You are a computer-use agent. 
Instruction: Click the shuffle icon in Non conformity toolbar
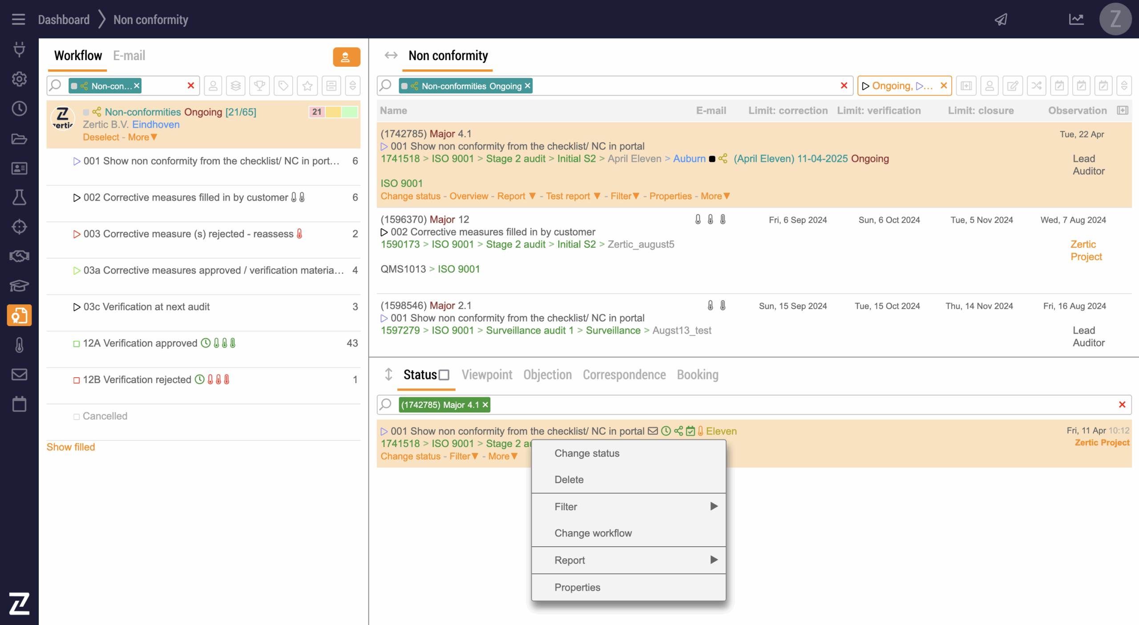tap(1036, 86)
